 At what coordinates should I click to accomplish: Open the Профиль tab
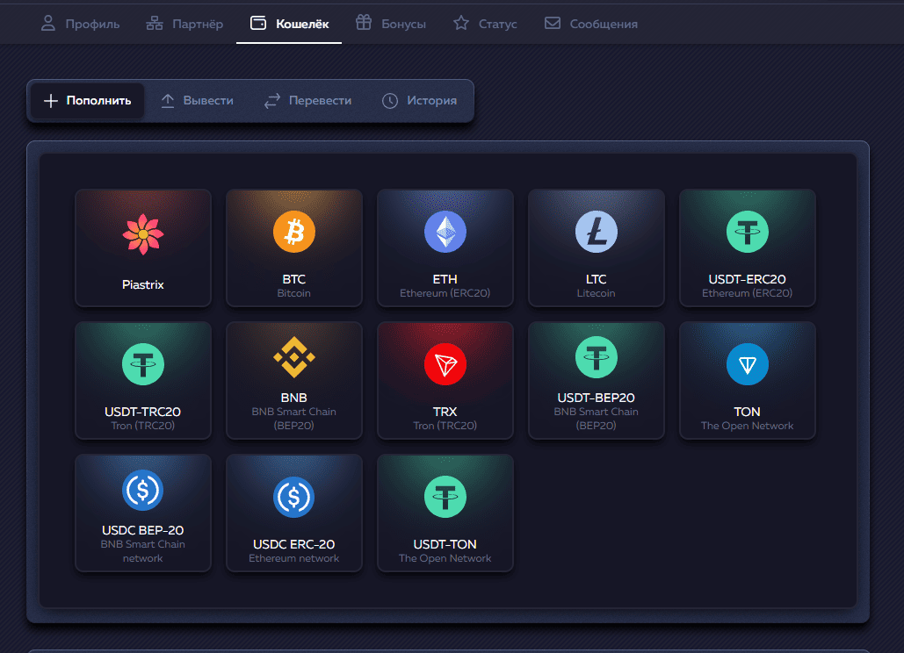pos(80,24)
